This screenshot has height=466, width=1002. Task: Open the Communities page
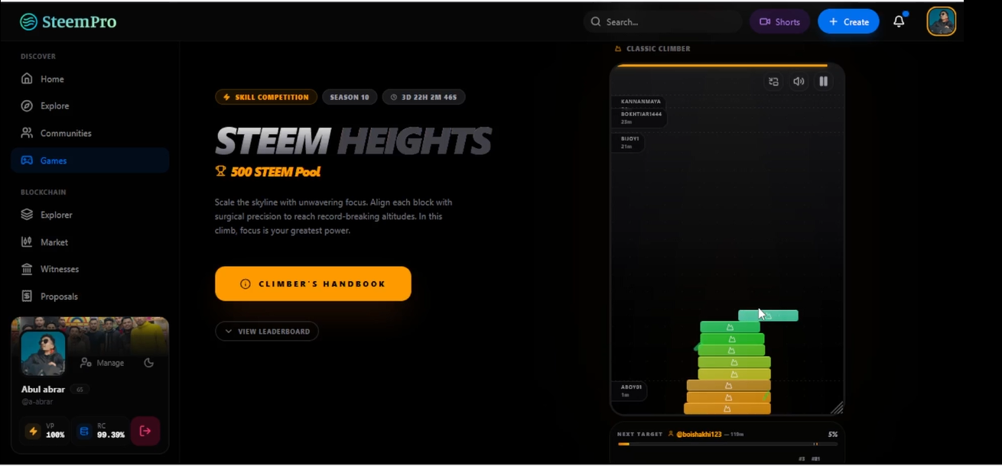pos(90,133)
